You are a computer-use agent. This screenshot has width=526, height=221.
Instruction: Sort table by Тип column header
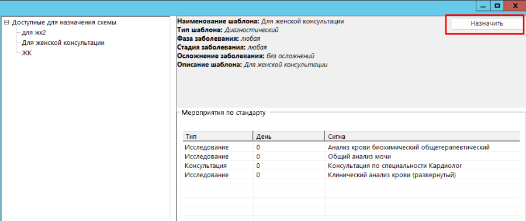click(218, 136)
